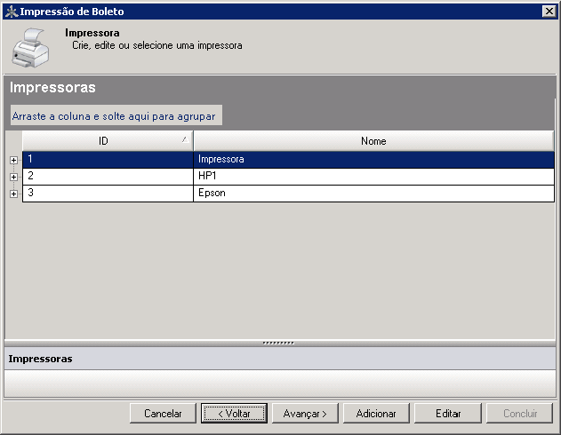The width and height of the screenshot is (561, 435).
Task: Add a printer with Adicionar
Action: click(376, 413)
